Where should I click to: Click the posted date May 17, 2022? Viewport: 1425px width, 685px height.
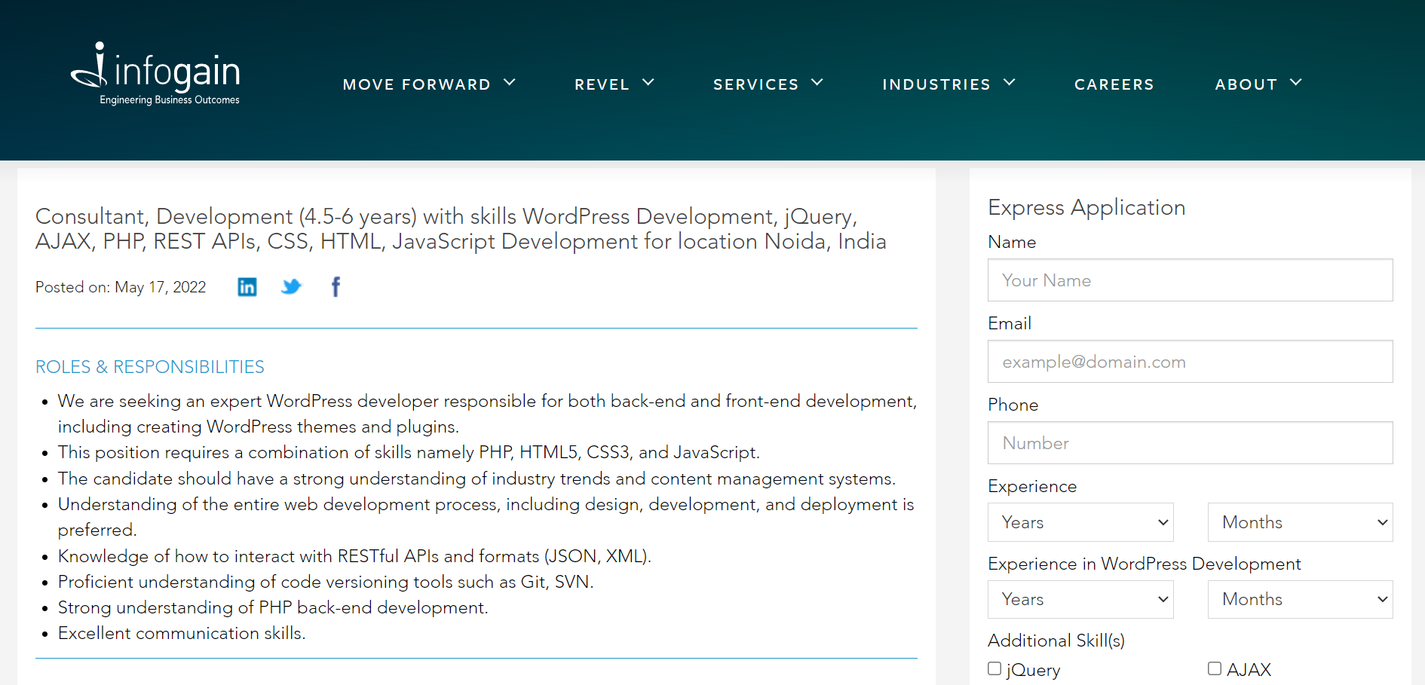(x=160, y=287)
